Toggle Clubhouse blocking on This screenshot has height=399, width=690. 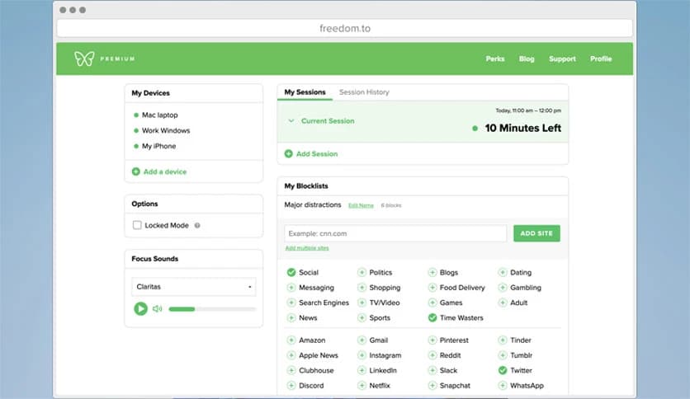click(x=291, y=370)
